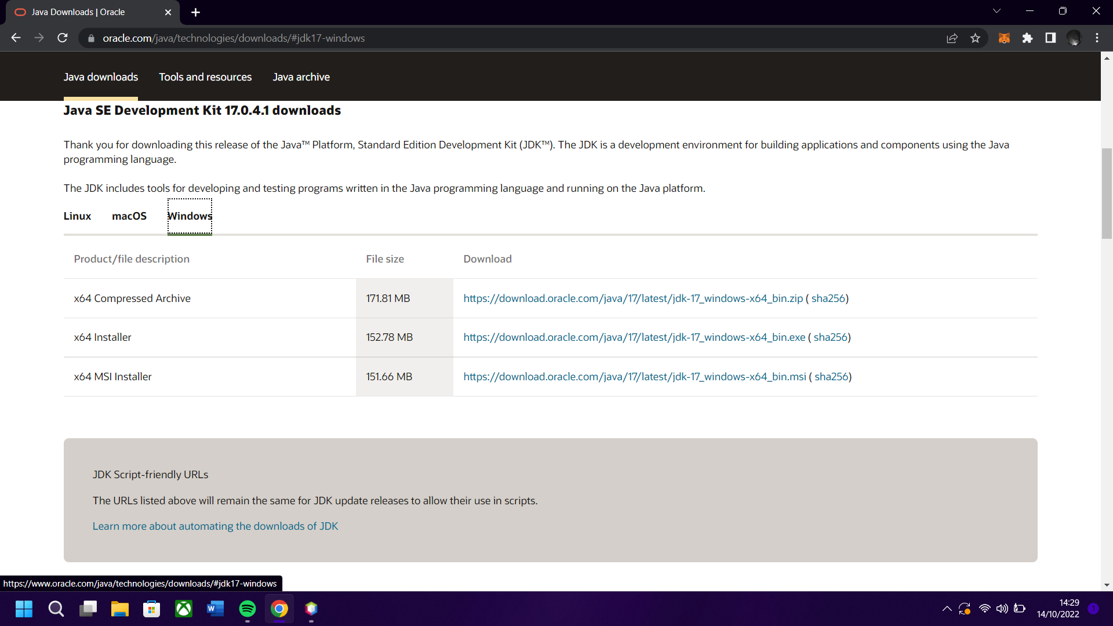
Task: Open the Extensions puzzle-piece icon
Action: click(x=1028, y=38)
